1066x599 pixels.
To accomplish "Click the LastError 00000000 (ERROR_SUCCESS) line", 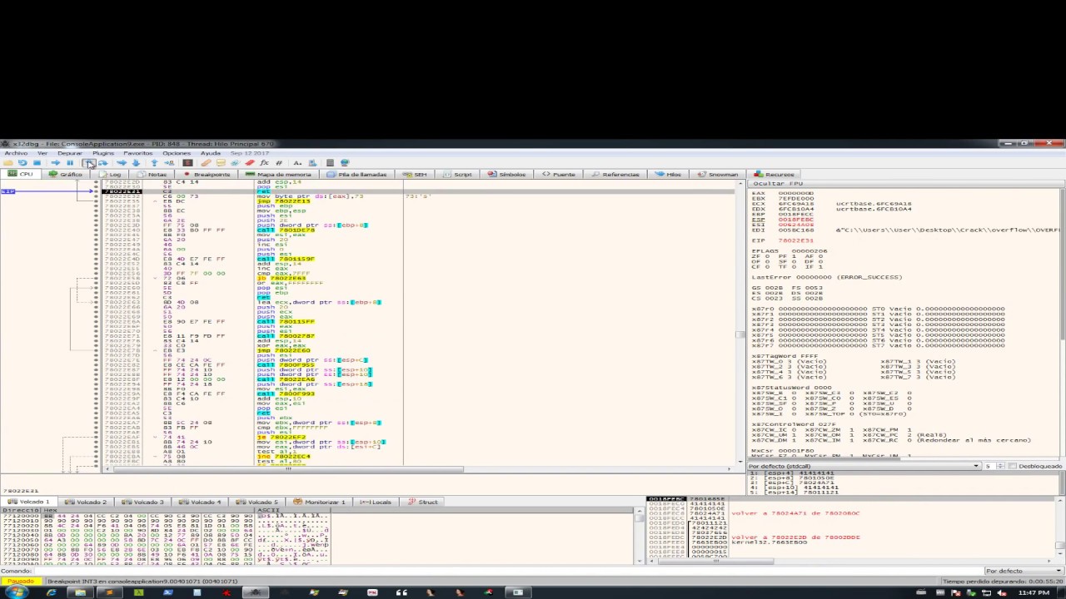I will click(826, 277).
